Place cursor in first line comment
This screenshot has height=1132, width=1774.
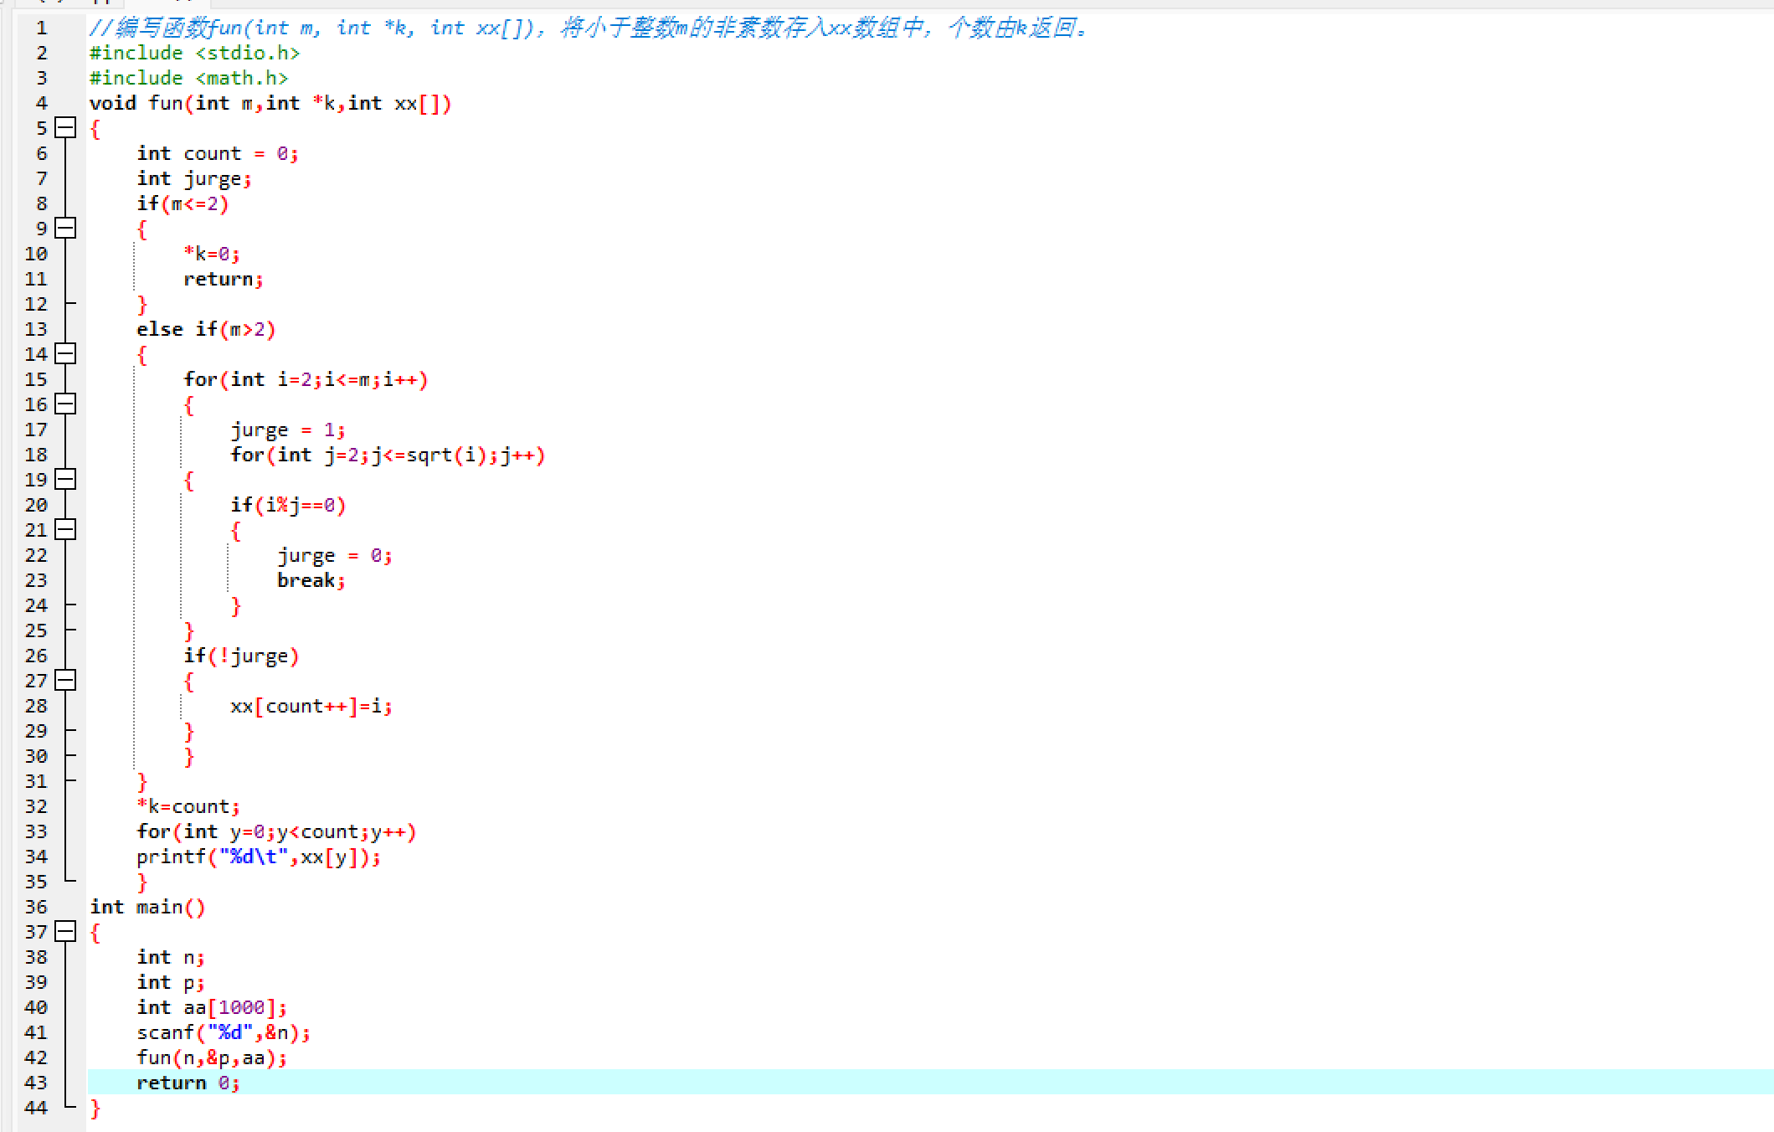coord(586,28)
